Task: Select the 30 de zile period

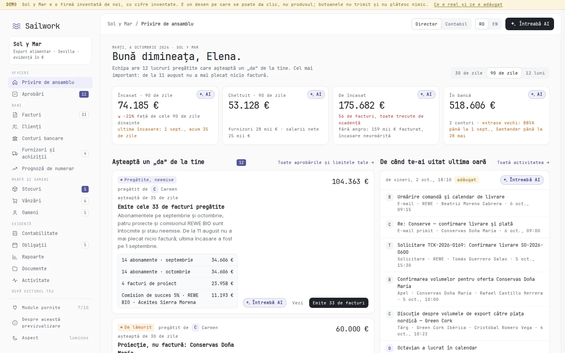Action: [469, 73]
